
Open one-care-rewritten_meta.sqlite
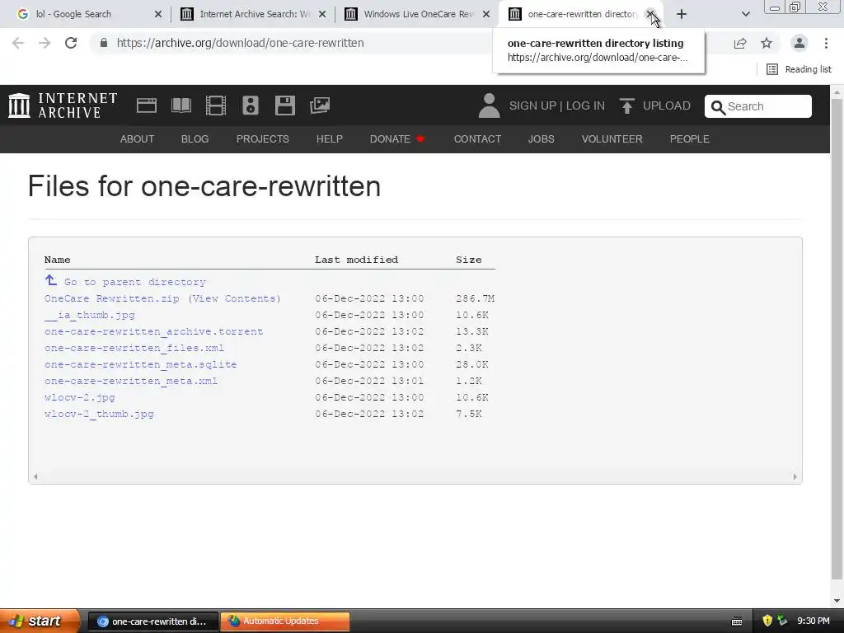(141, 364)
